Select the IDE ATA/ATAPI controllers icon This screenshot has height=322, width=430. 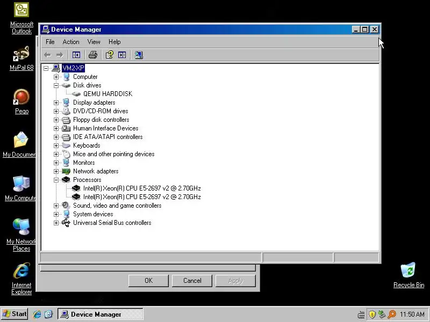coord(66,137)
